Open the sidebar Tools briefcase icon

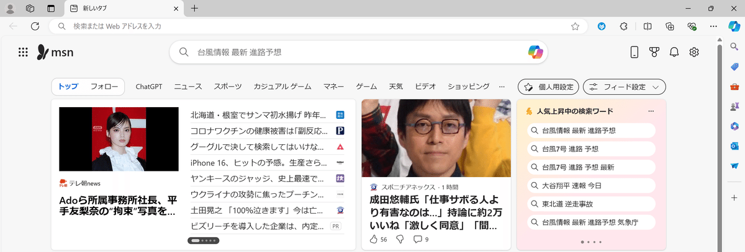point(734,87)
